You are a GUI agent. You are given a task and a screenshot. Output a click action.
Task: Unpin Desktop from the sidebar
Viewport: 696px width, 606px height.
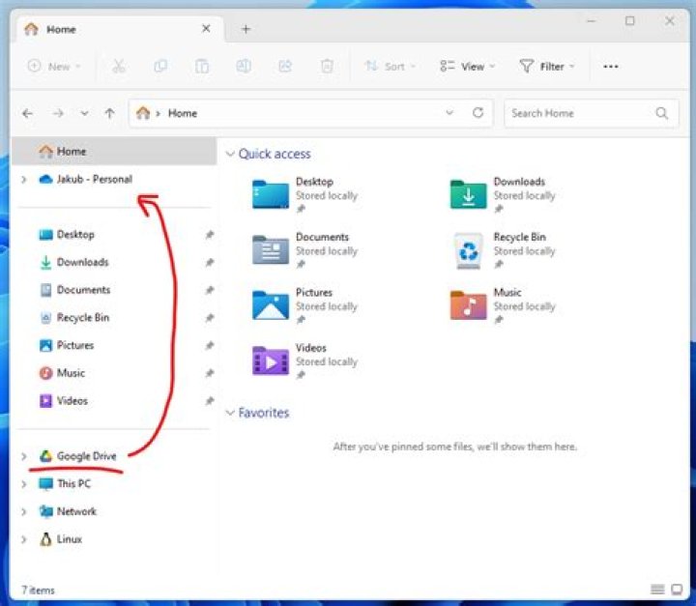209,235
